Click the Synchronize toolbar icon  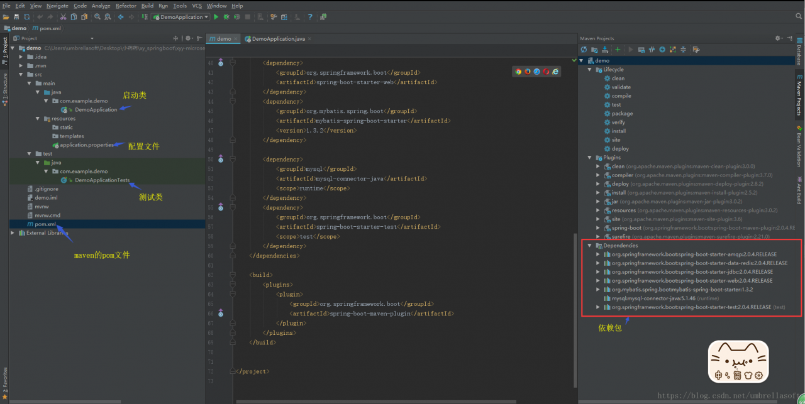[26, 17]
